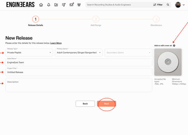The width and height of the screenshot is (188, 135).
Task: Open the community people icon
Action: pyautogui.click(x=79, y=5)
